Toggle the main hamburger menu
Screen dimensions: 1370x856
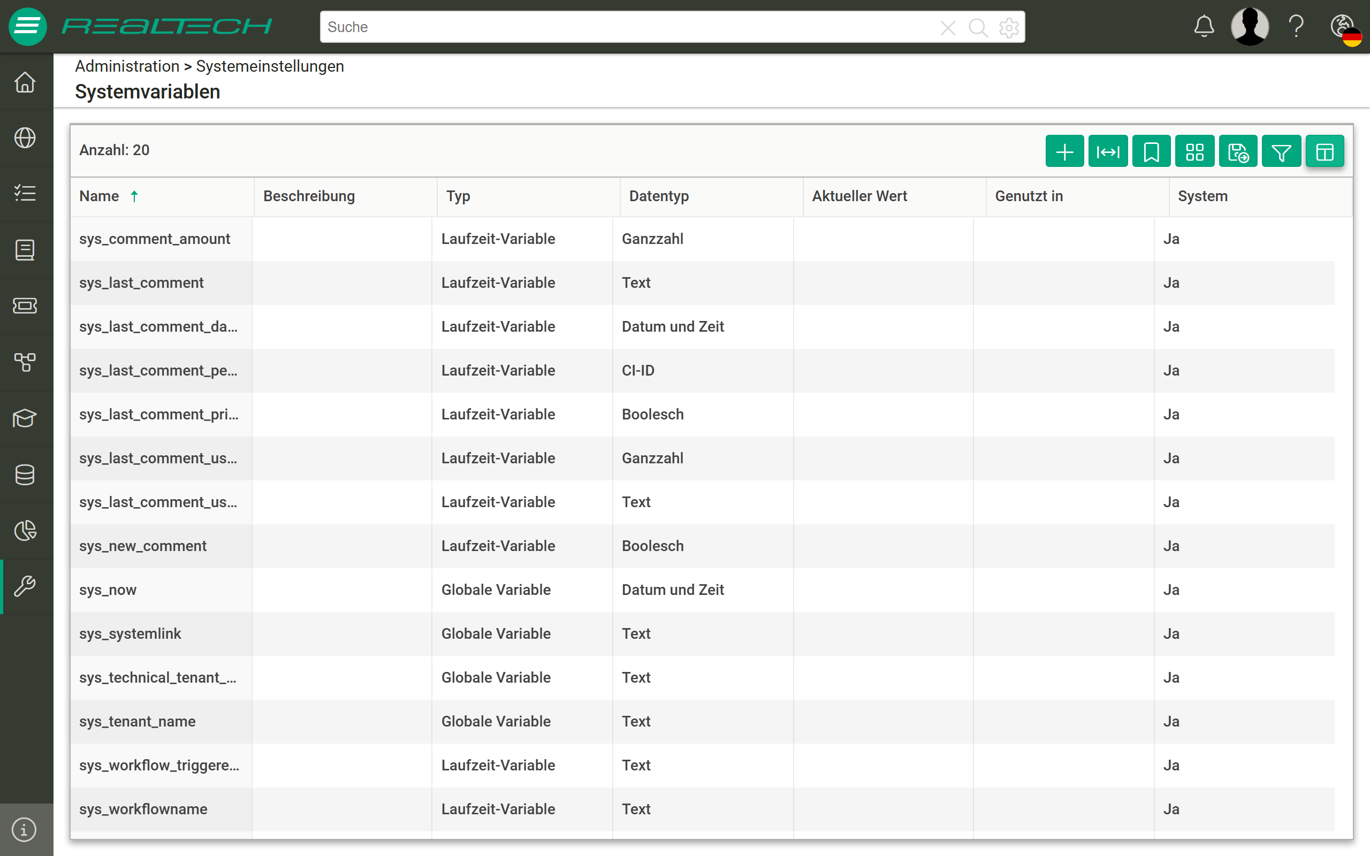click(x=27, y=26)
